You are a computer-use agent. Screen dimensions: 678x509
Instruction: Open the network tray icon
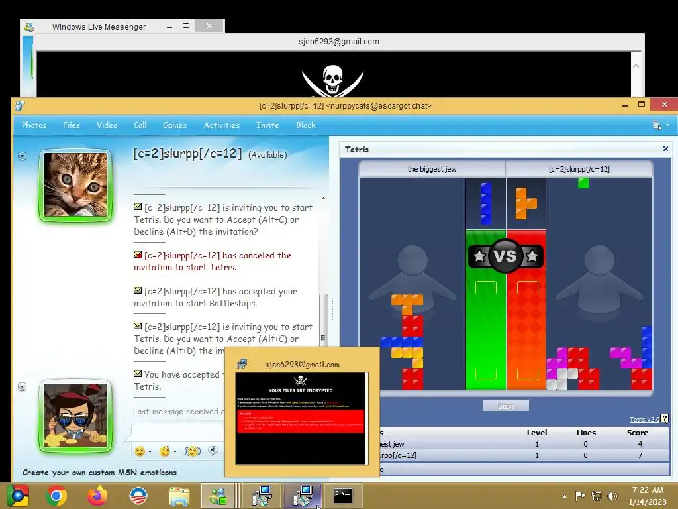[597, 496]
